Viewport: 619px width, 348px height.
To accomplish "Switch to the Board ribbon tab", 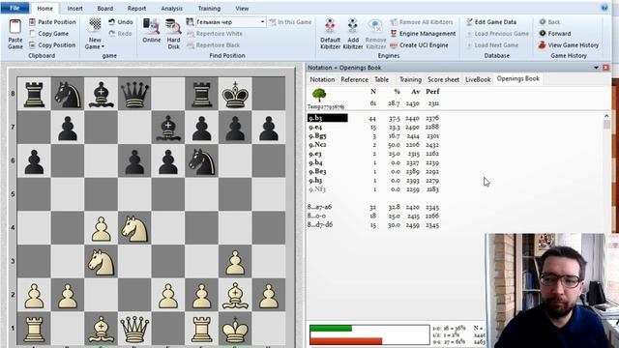I will (105, 9).
